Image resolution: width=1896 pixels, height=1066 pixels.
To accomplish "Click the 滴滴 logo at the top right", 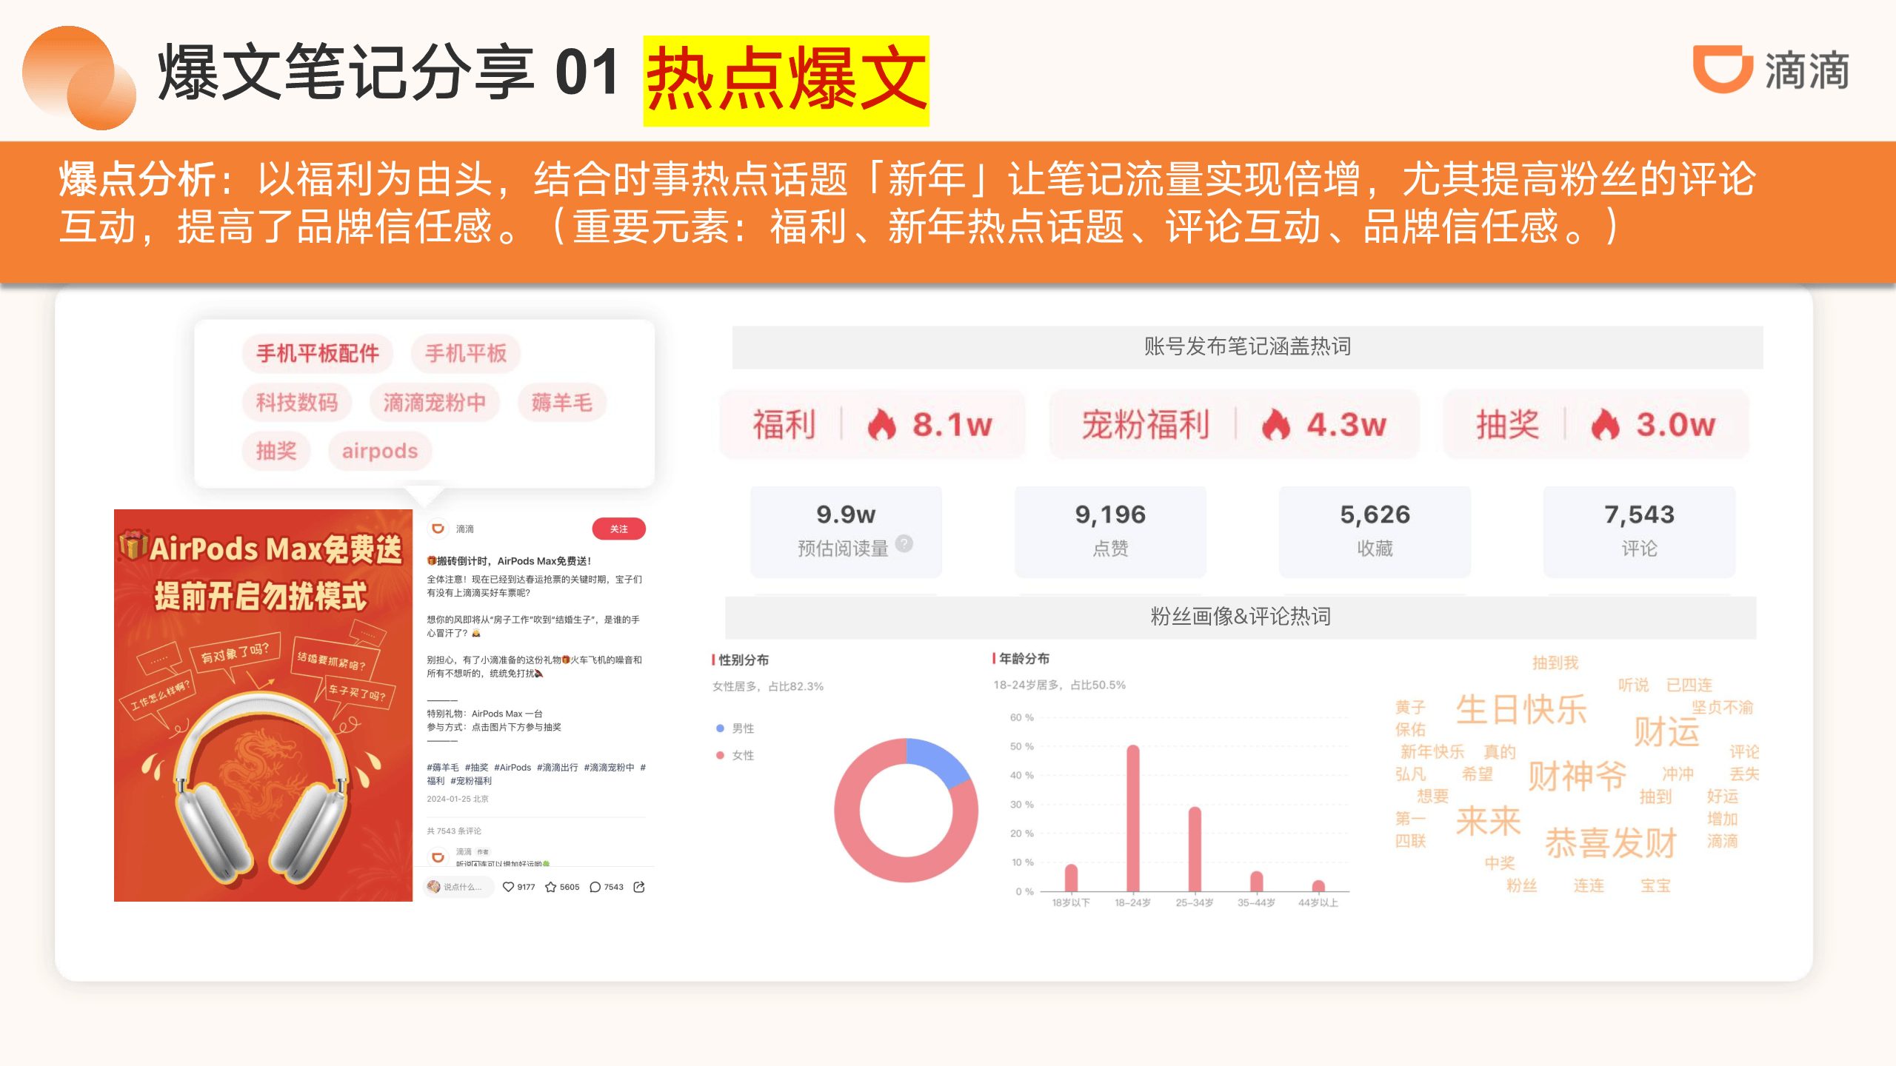I will tap(1771, 70).
